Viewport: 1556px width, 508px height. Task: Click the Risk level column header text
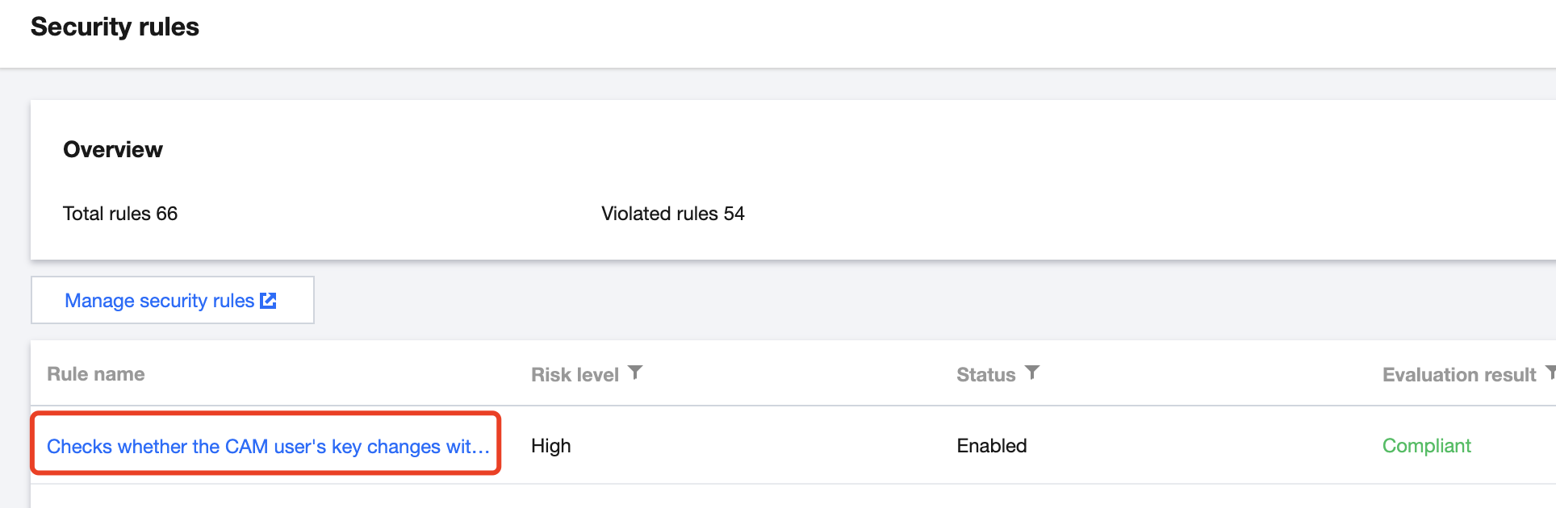point(575,375)
